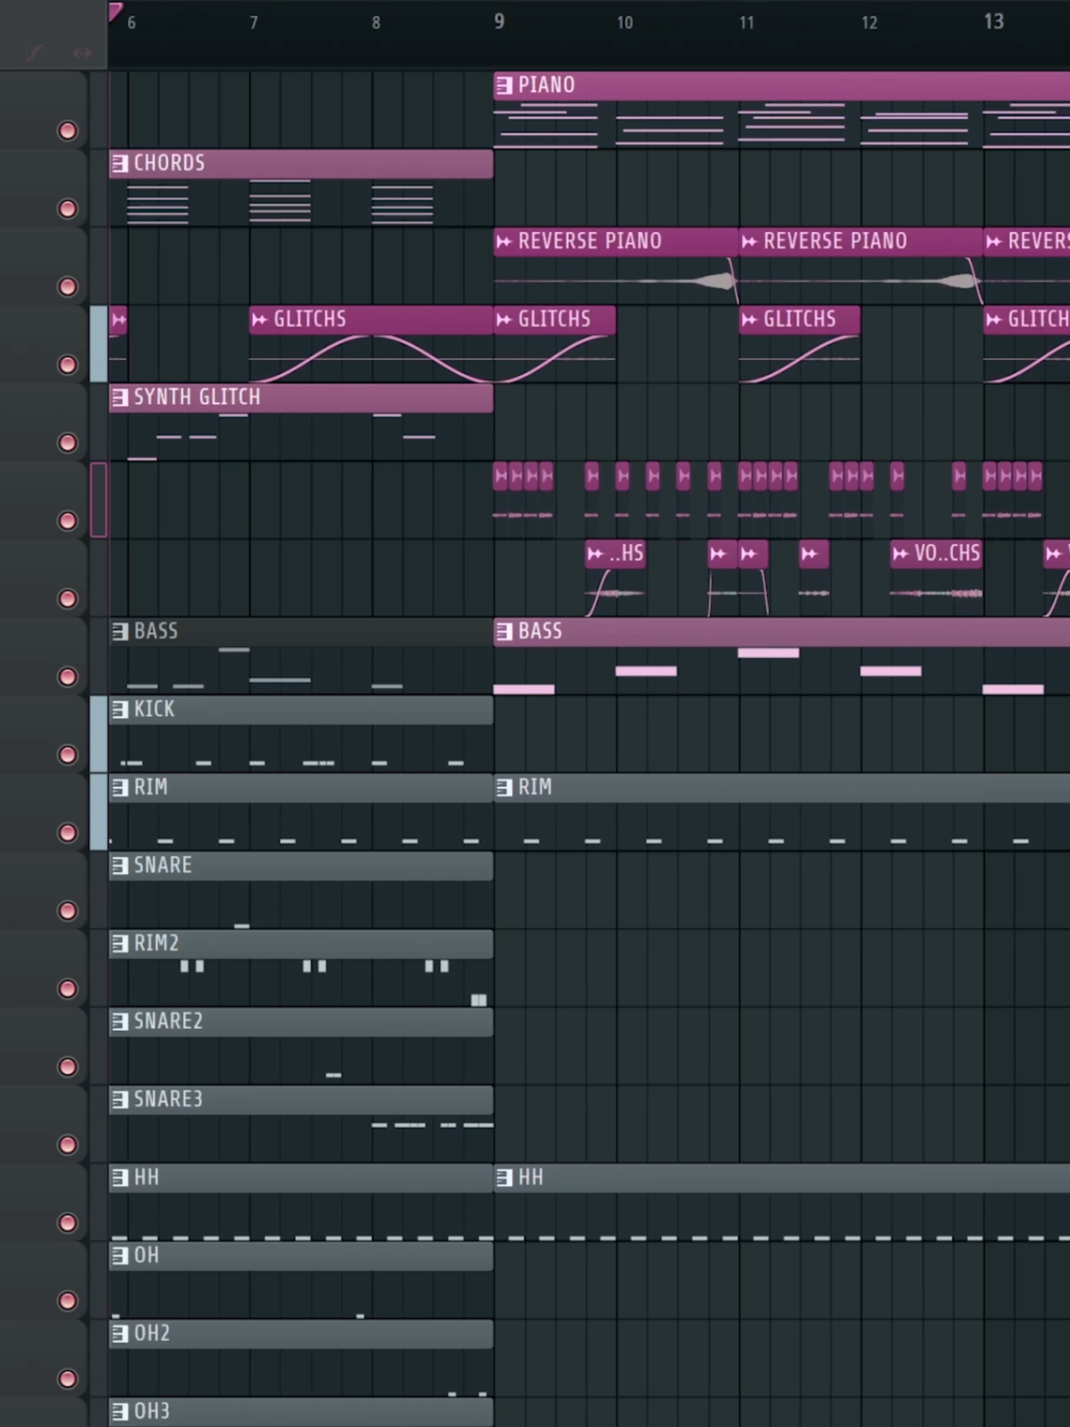
Task: Mute the track holding the CHORDS clip
Action: (68, 208)
